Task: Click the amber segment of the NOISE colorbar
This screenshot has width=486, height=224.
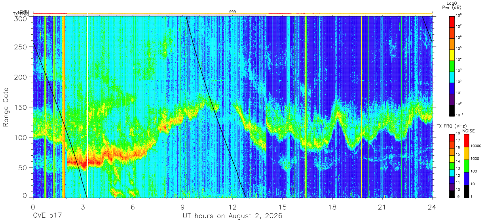Action: 467,153
